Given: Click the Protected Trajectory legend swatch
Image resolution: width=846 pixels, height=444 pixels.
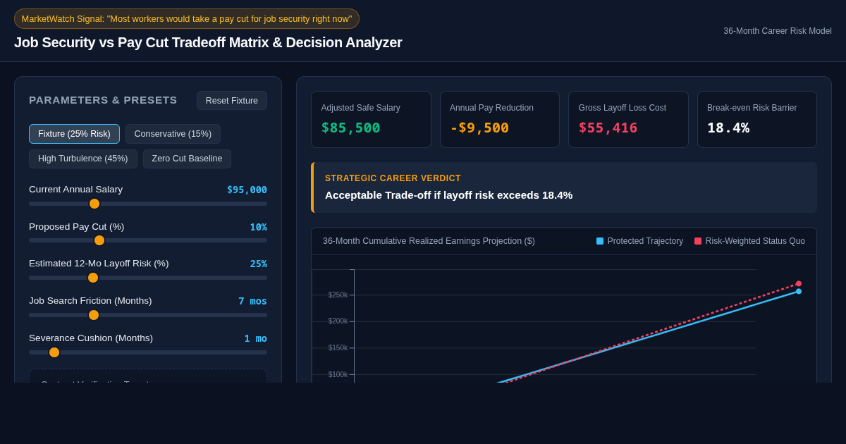Looking at the screenshot, I should [x=600, y=241].
